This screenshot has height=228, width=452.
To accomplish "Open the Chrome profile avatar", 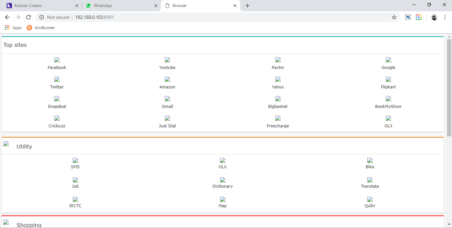I will [434, 17].
